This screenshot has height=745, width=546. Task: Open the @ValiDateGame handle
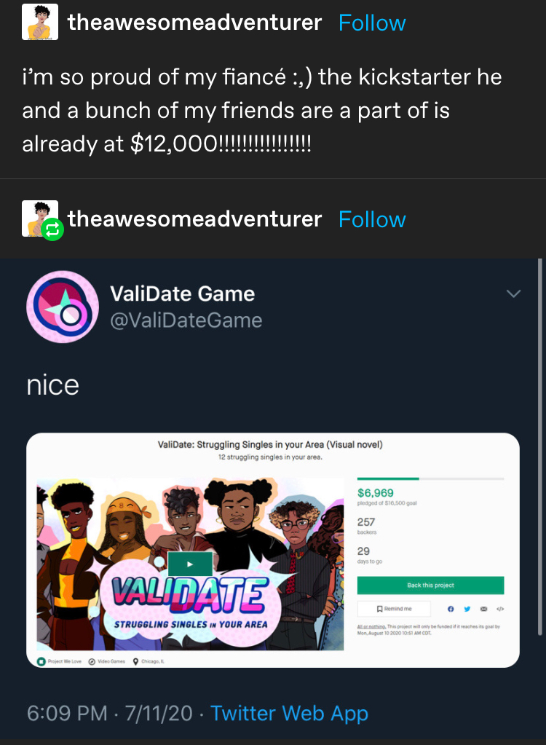[x=186, y=320]
